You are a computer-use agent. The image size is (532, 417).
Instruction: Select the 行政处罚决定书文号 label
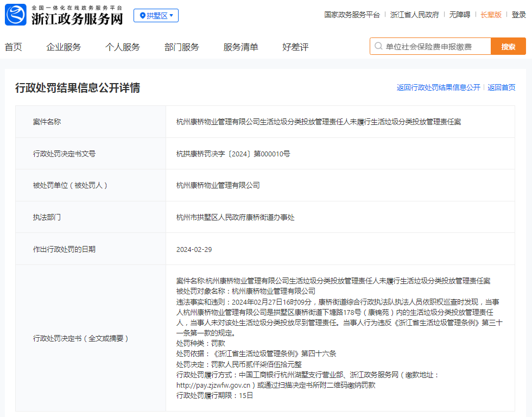click(x=64, y=154)
